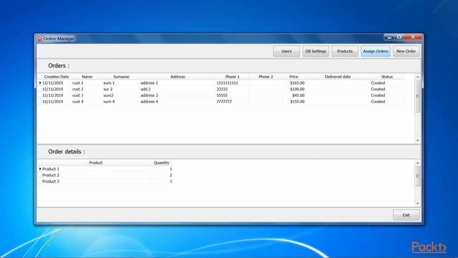Sort by Creation Date column header
The image size is (458, 258).
(57, 77)
